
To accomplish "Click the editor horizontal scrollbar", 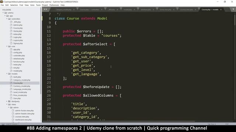I will click(119, 121).
